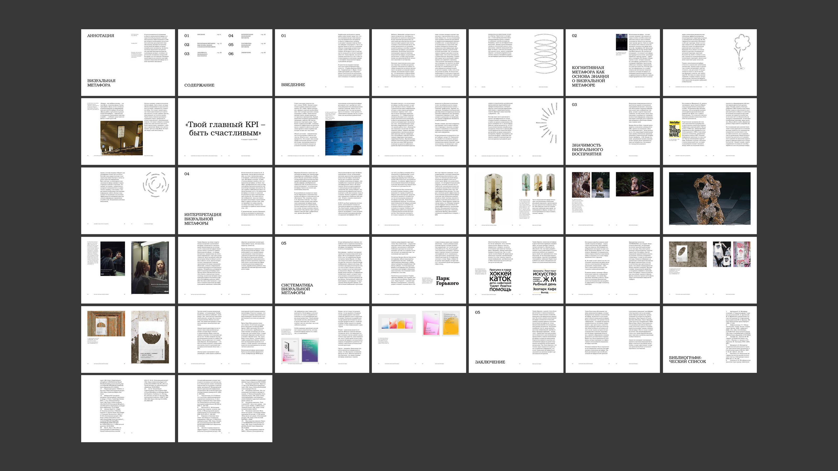
Task: Open the 05 Систематика визуальной метафоры spread
Action: [322, 270]
